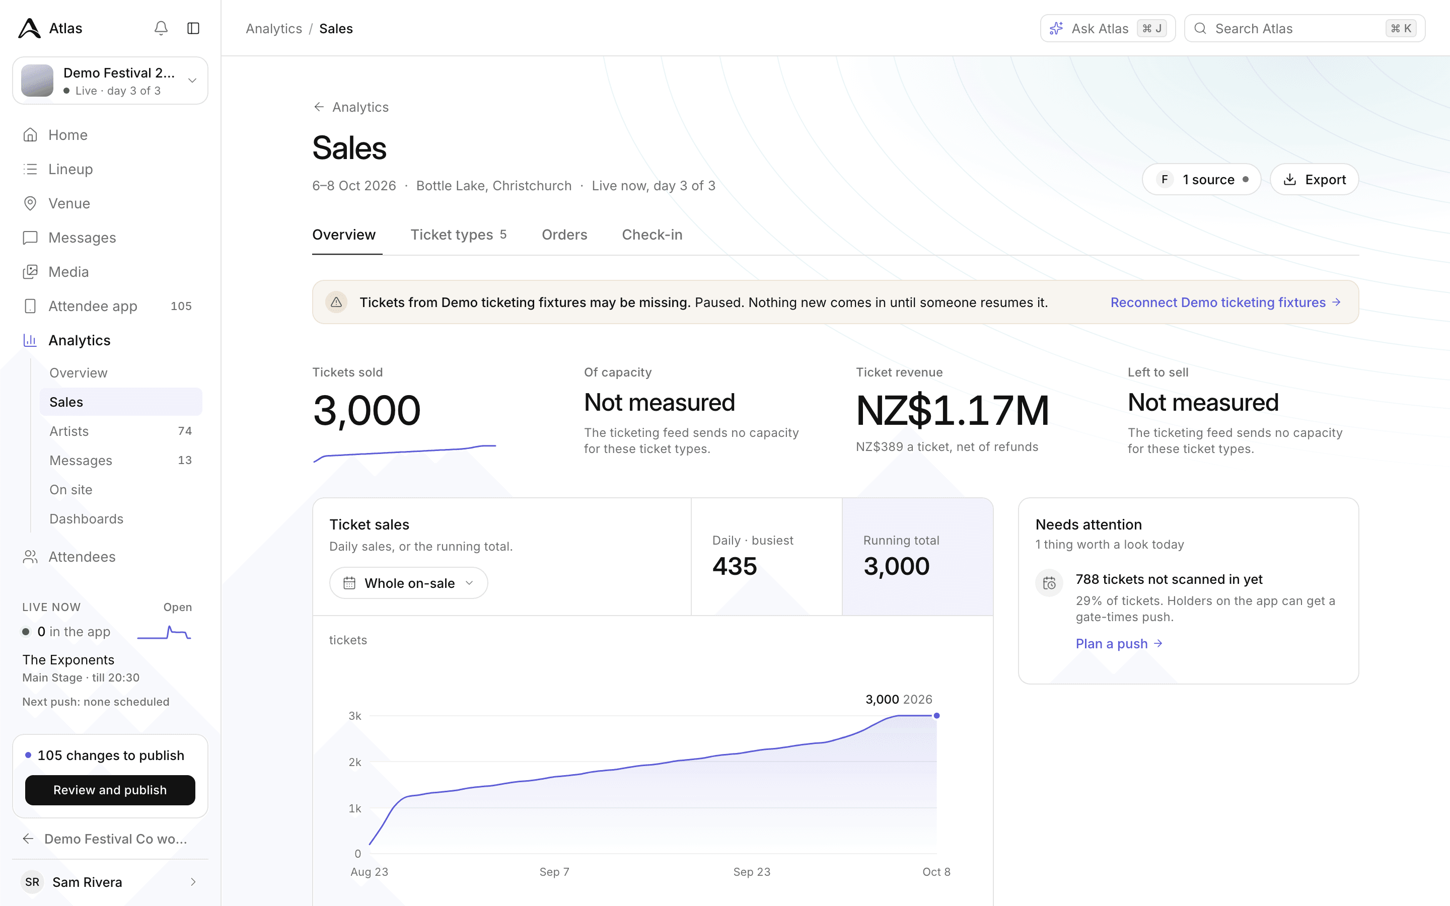Click Review and publish button
The image size is (1450, 906).
point(110,790)
